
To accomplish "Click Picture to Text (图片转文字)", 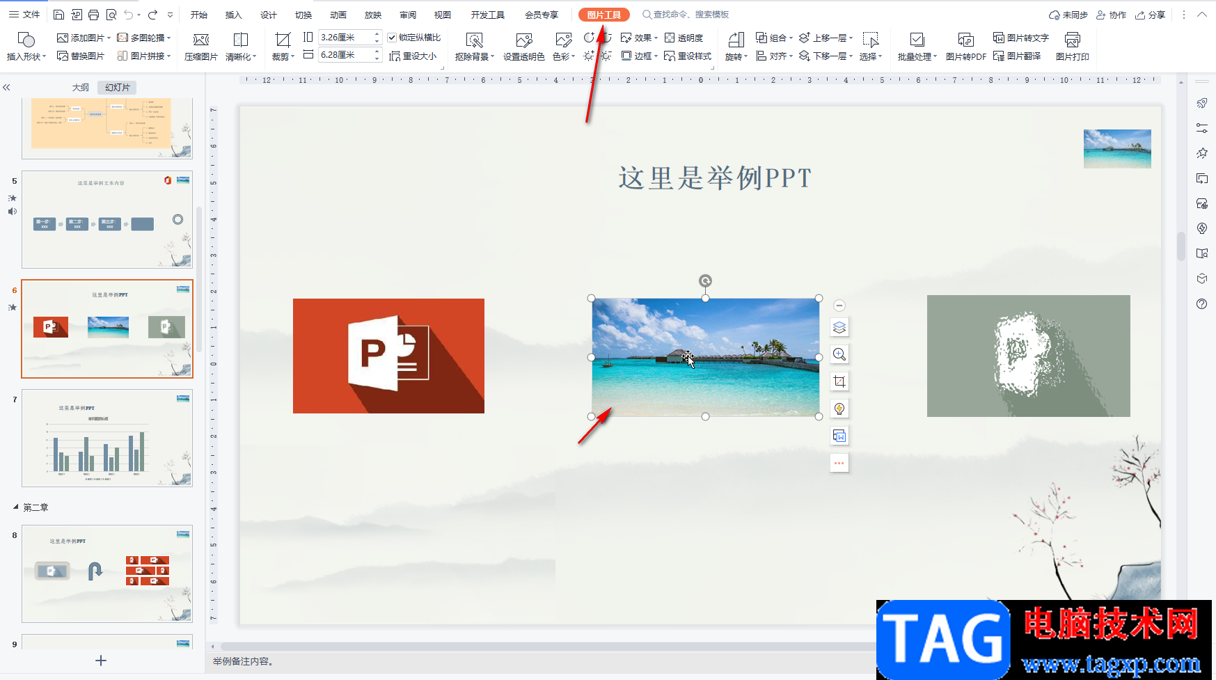I will coord(1021,38).
